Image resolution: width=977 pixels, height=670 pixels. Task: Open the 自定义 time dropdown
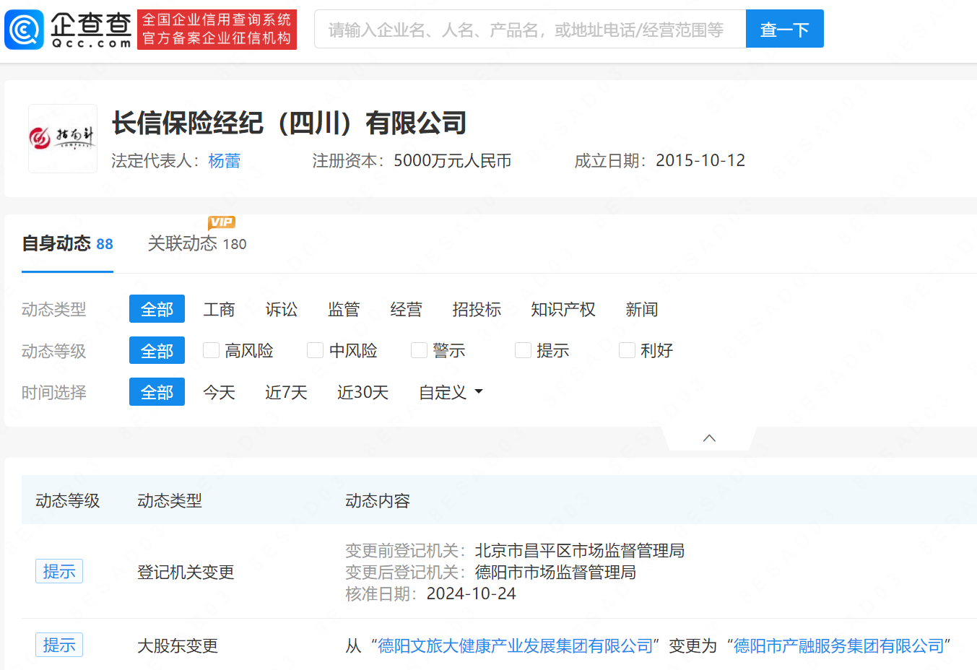tap(451, 392)
